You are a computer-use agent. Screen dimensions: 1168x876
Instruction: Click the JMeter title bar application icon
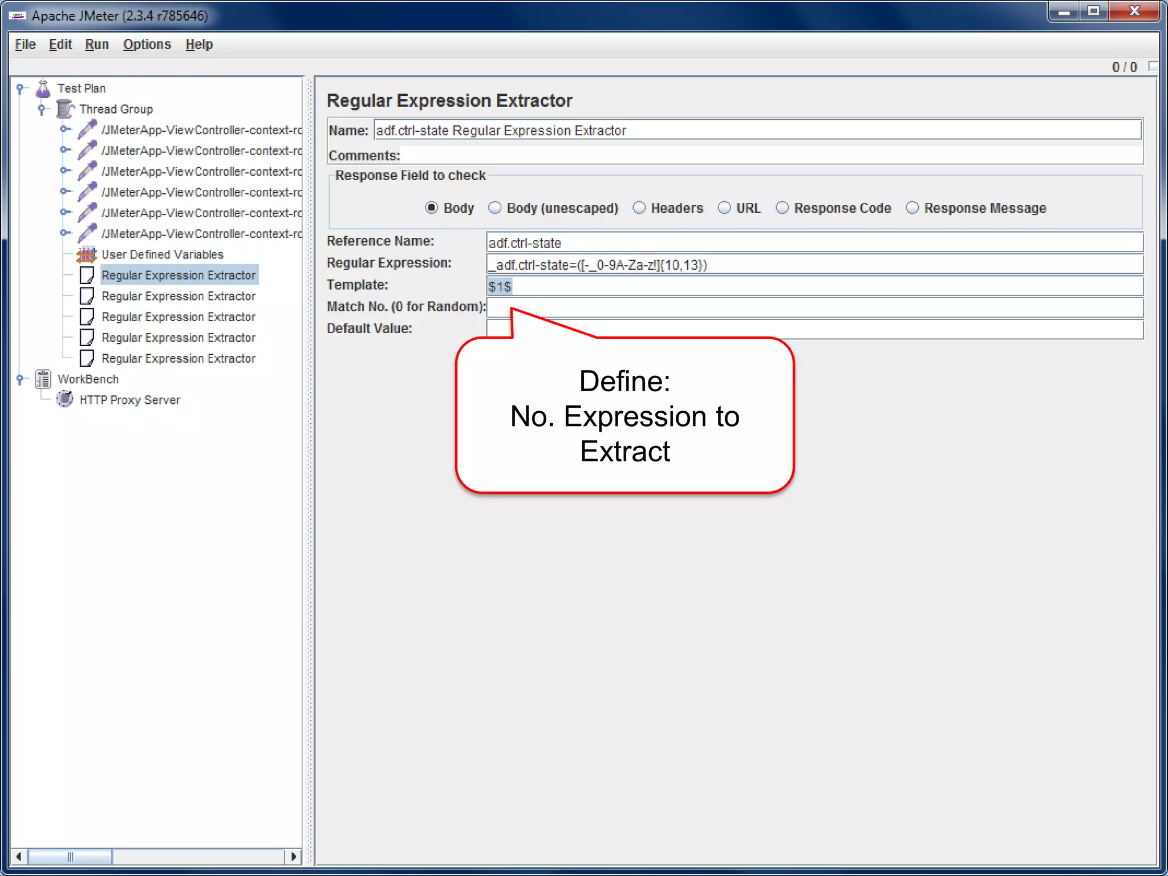[x=18, y=15]
